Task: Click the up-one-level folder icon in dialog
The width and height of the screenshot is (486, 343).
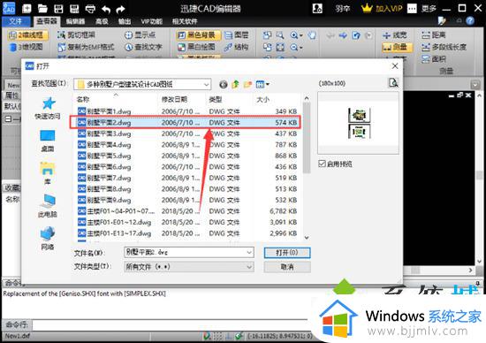Action: pos(235,84)
